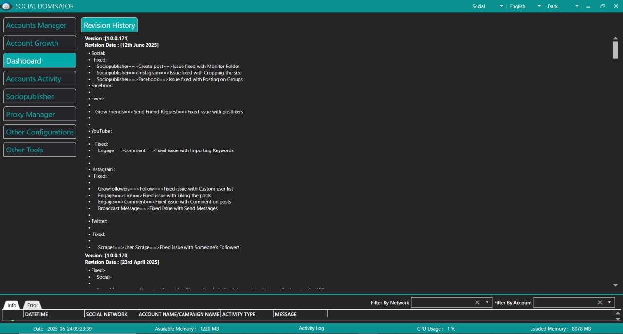Viewport: 623px width, 334px height.
Task: Click the activity log scroll up arrow
Action: pyautogui.click(x=618, y=314)
